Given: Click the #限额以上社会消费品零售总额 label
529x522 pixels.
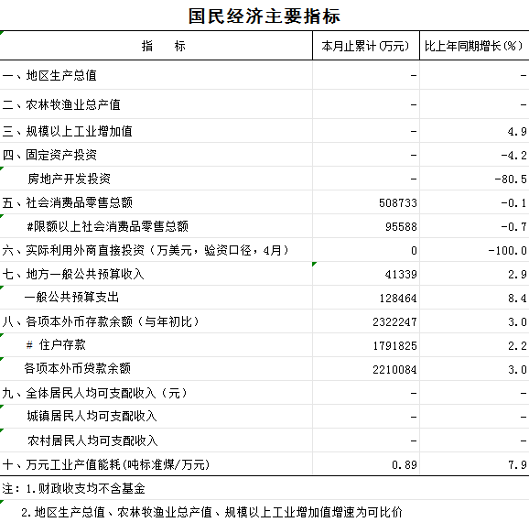Looking at the screenshot, I should (x=108, y=226).
